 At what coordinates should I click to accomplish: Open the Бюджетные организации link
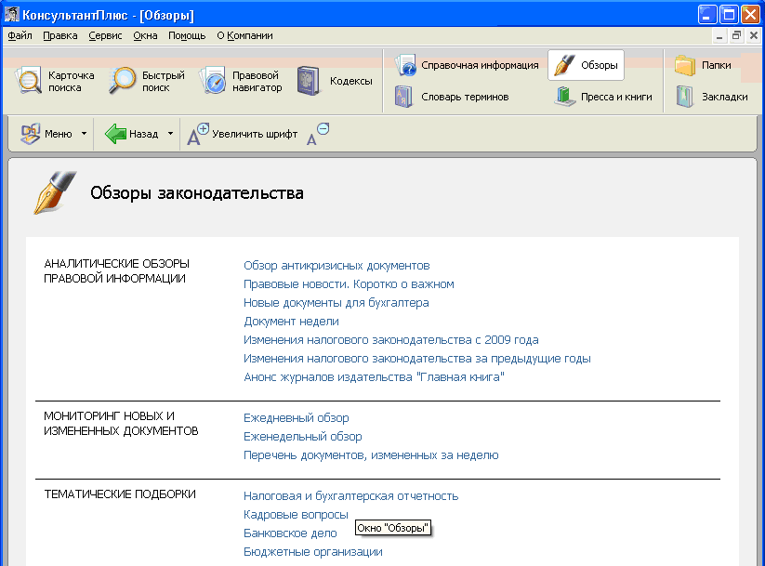coord(312,551)
